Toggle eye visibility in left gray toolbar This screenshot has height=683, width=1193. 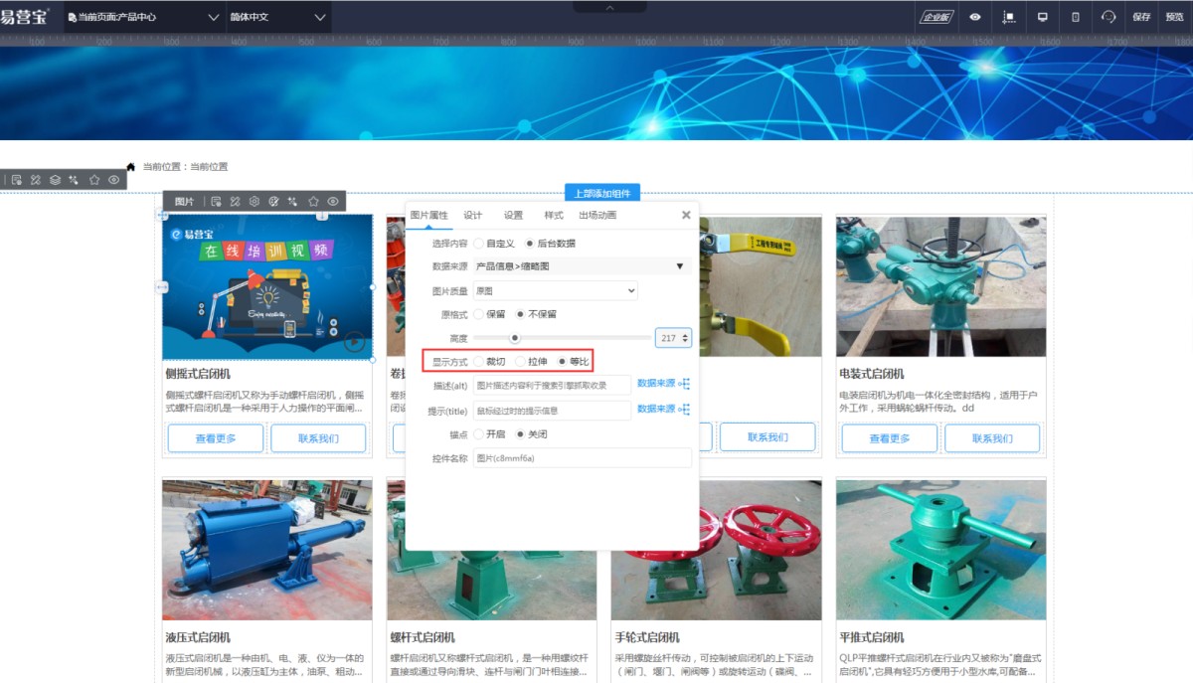coord(114,180)
